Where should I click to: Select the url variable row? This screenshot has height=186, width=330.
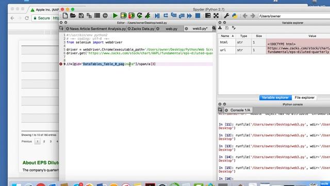(274, 50)
